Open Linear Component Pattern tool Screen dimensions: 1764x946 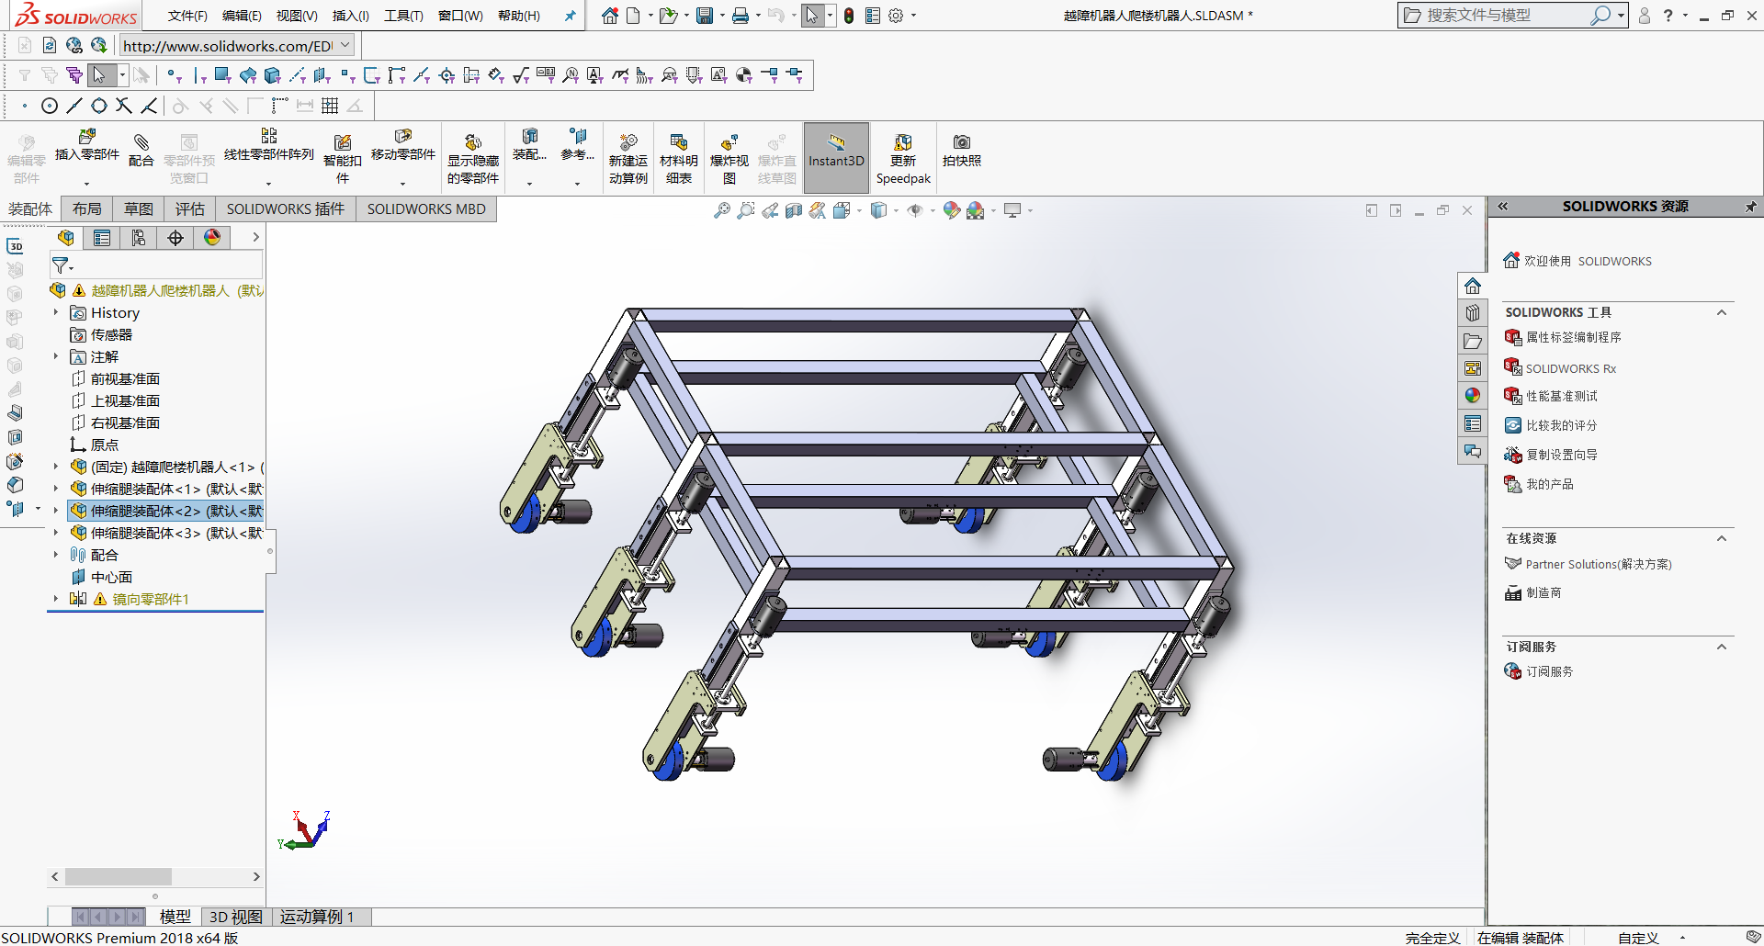[268, 145]
